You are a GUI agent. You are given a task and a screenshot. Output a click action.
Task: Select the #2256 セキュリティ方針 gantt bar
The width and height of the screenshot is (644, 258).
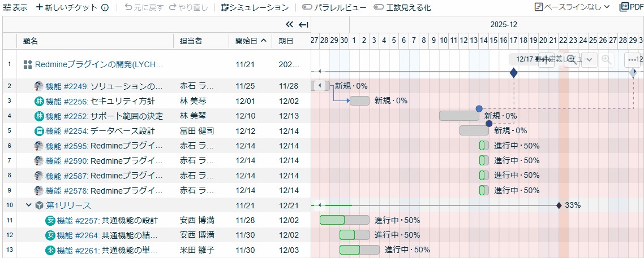359,100
